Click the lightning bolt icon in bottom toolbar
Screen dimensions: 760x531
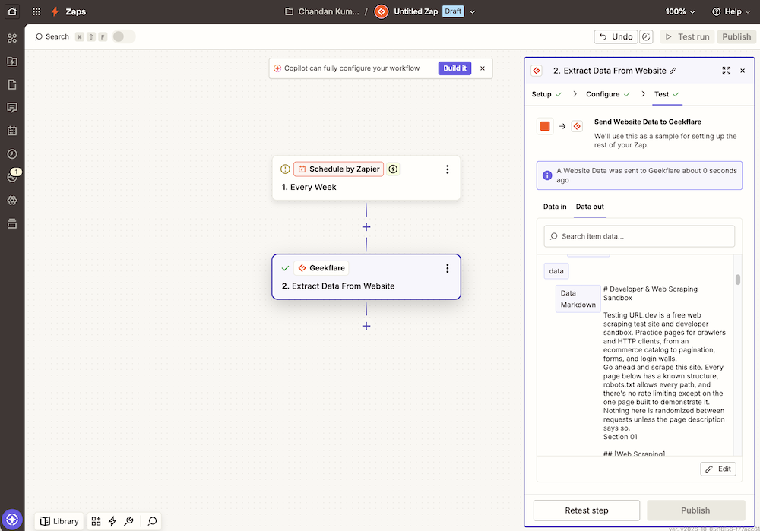112,521
